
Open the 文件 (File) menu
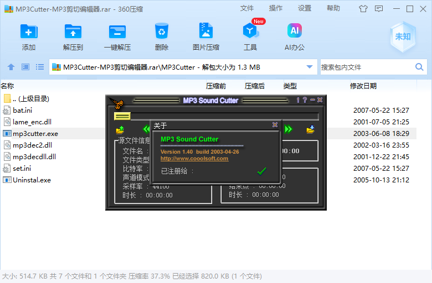(x=246, y=8)
